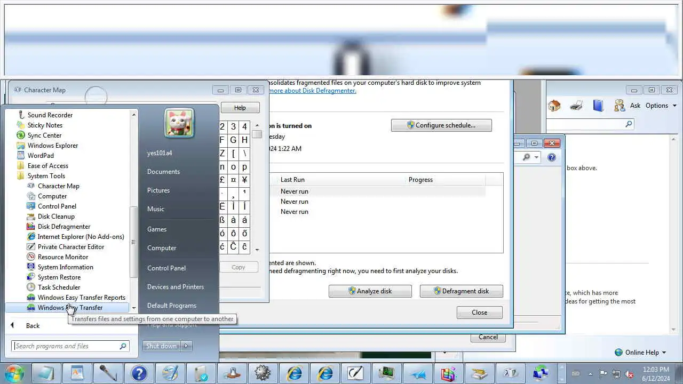Click Help button in Character Map
Viewport: 683px width, 384px height.
tap(240, 108)
